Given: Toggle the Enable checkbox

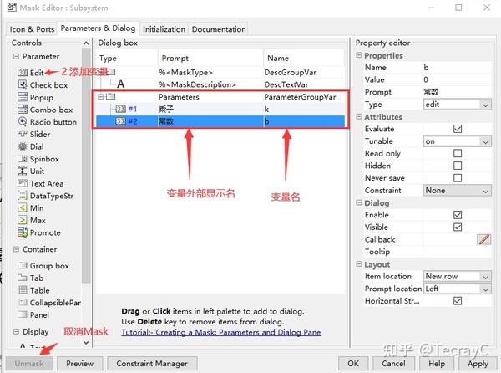Looking at the screenshot, I should (x=458, y=215).
